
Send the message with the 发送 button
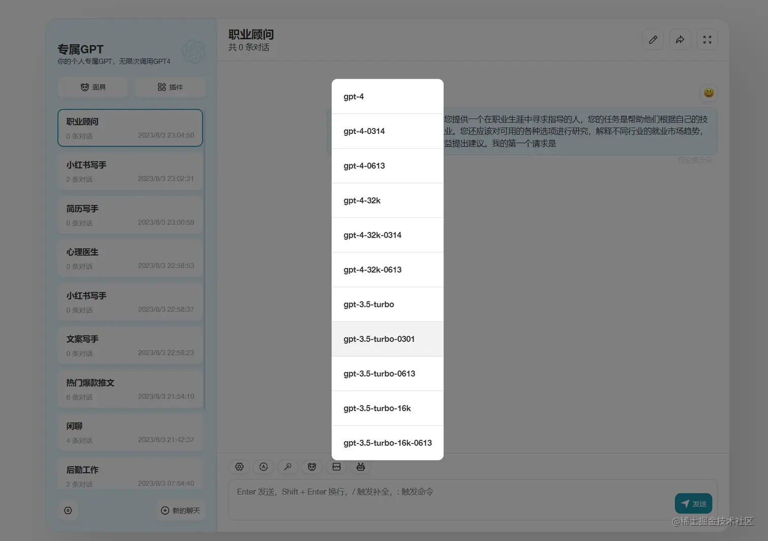pos(693,503)
